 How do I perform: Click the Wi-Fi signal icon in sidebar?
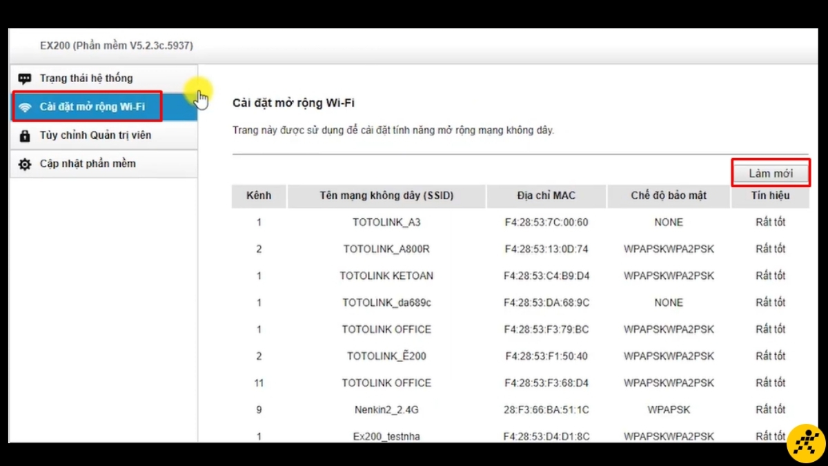pos(26,107)
